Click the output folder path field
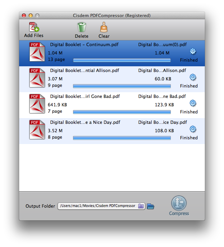Screen dimensions: 224x247 [98, 206]
